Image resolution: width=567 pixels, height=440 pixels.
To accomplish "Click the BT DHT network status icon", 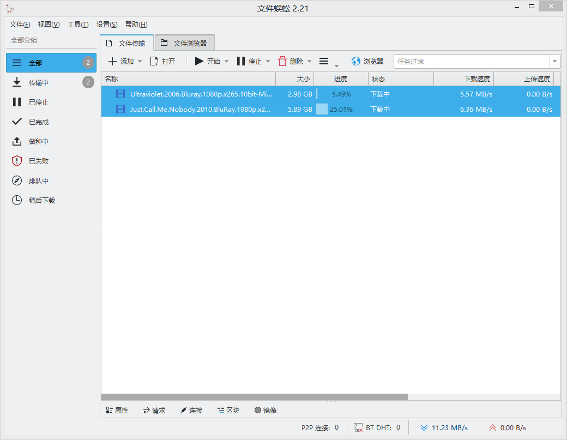I will pyautogui.click(x=358, y=427).
